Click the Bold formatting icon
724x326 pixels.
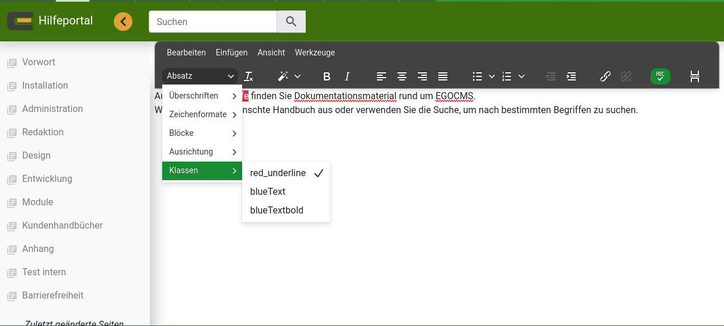click(x=327, y=76)
